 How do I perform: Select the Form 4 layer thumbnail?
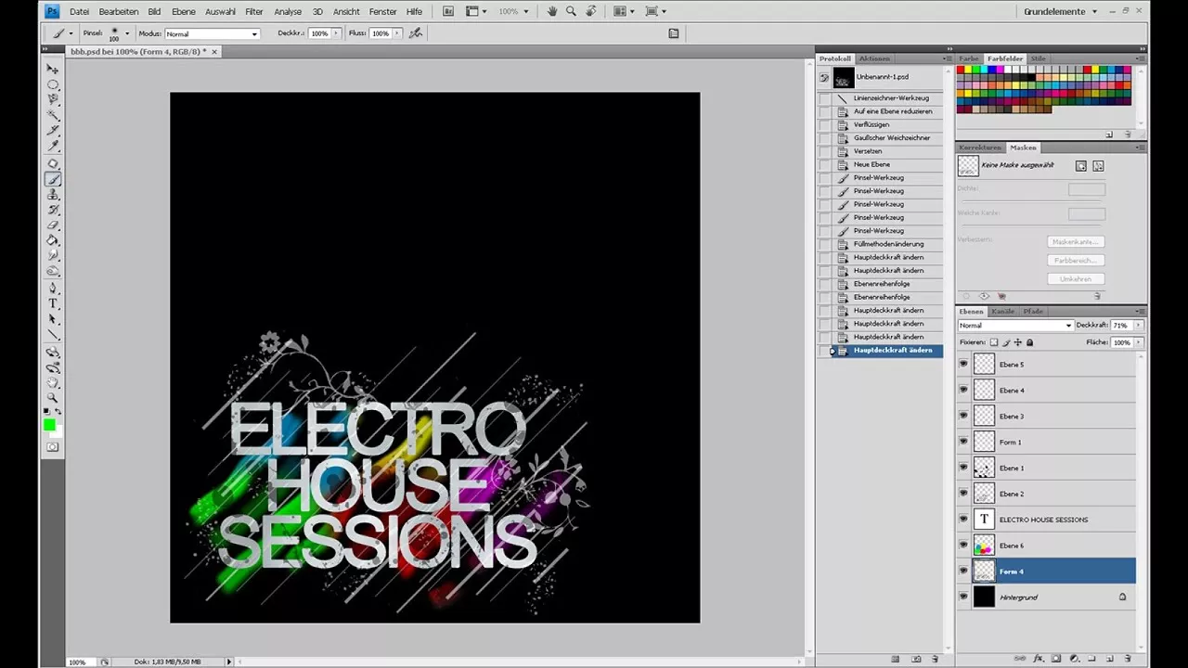tap(984, 572)
